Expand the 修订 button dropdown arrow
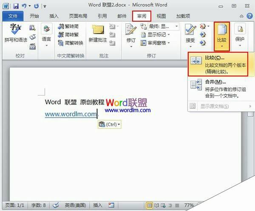Image resolution: width=255 pixels, height=211 pixels. [x=131, y=47]
